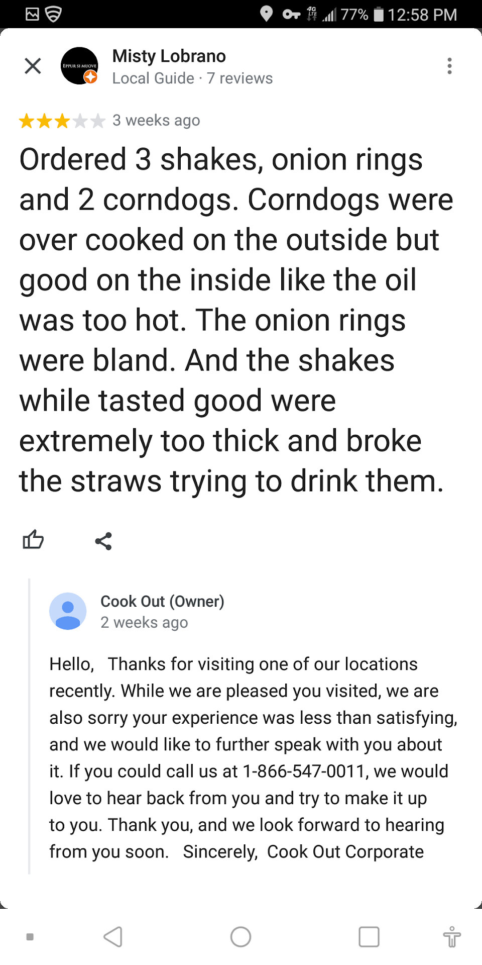Tap the VPN key status bar icon

pos(291,14)
